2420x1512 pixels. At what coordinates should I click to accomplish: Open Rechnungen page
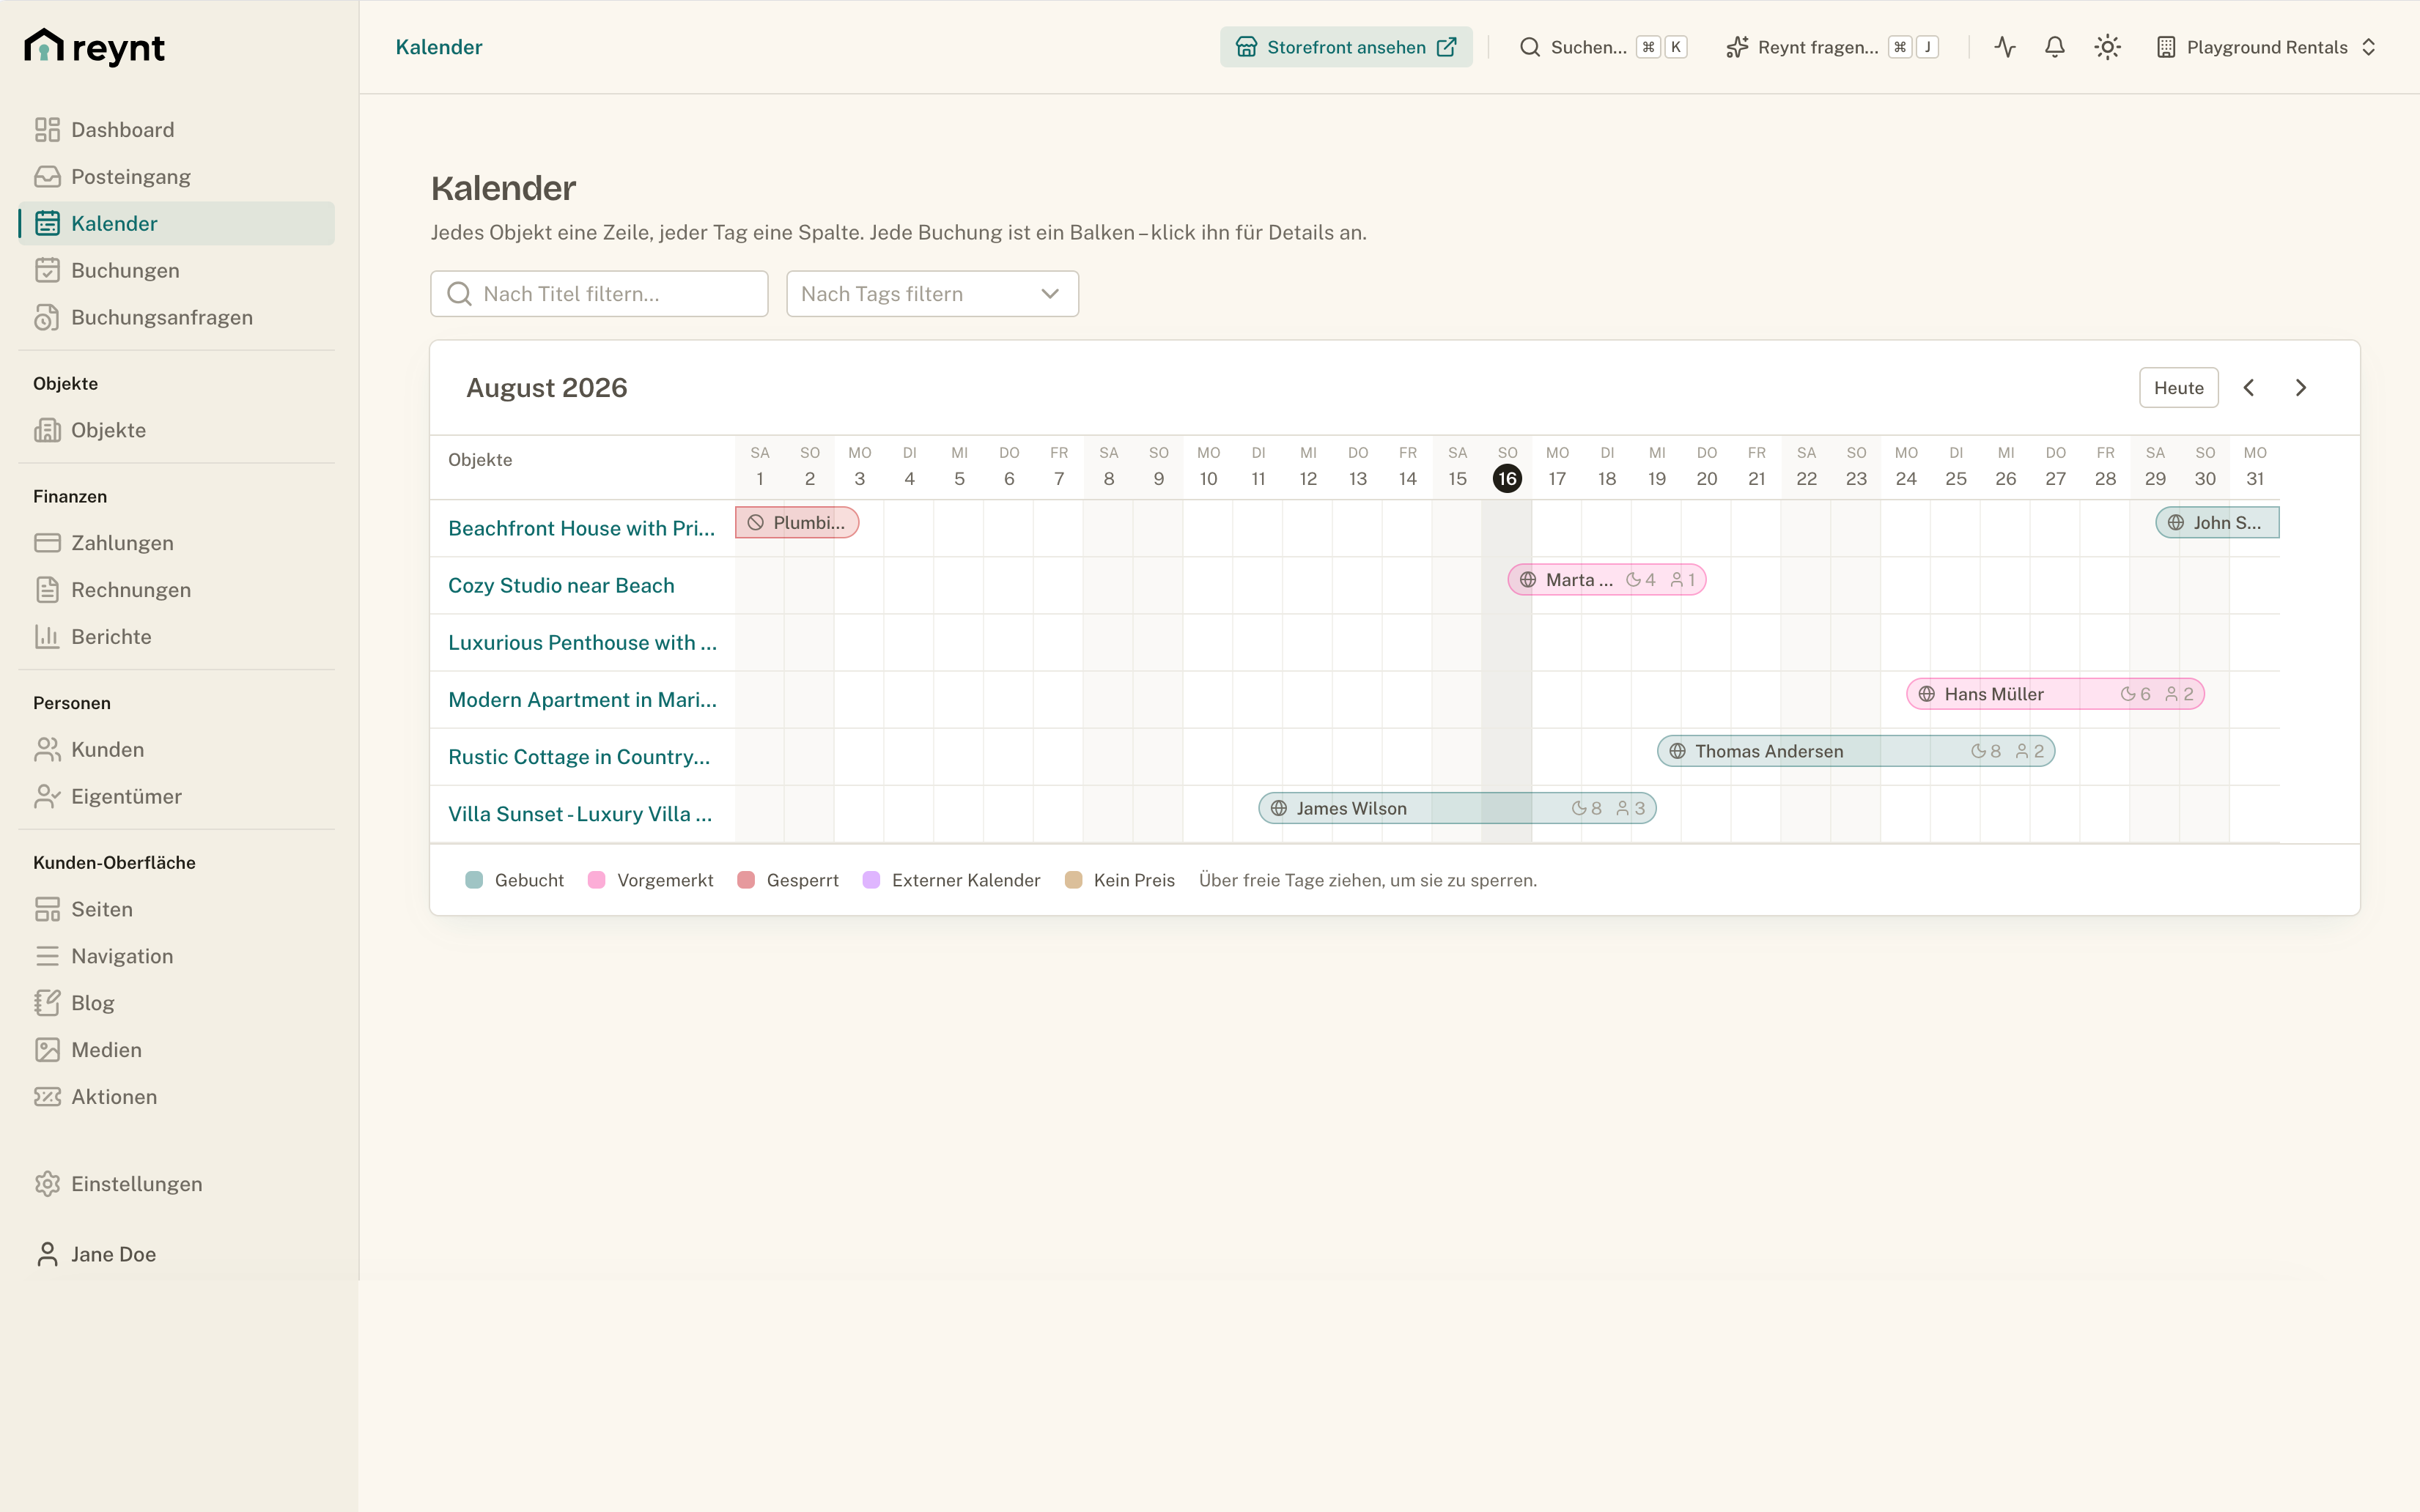[x=176, y=589]
